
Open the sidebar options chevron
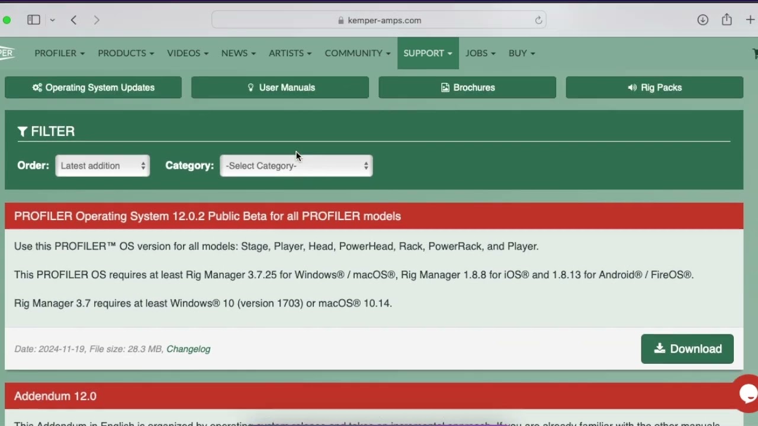53,20
